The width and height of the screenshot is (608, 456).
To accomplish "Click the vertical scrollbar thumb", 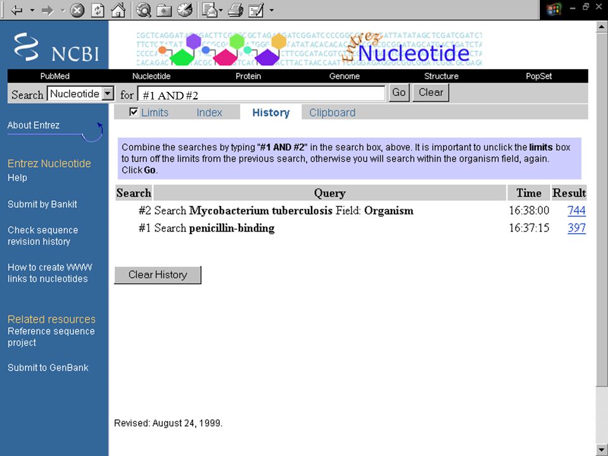I will point(602,210).
